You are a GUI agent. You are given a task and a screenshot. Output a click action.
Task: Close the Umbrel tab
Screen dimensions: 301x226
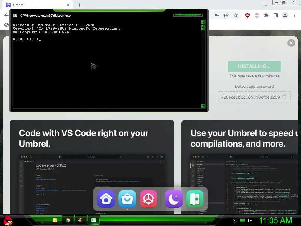click(x=68, y=5)
